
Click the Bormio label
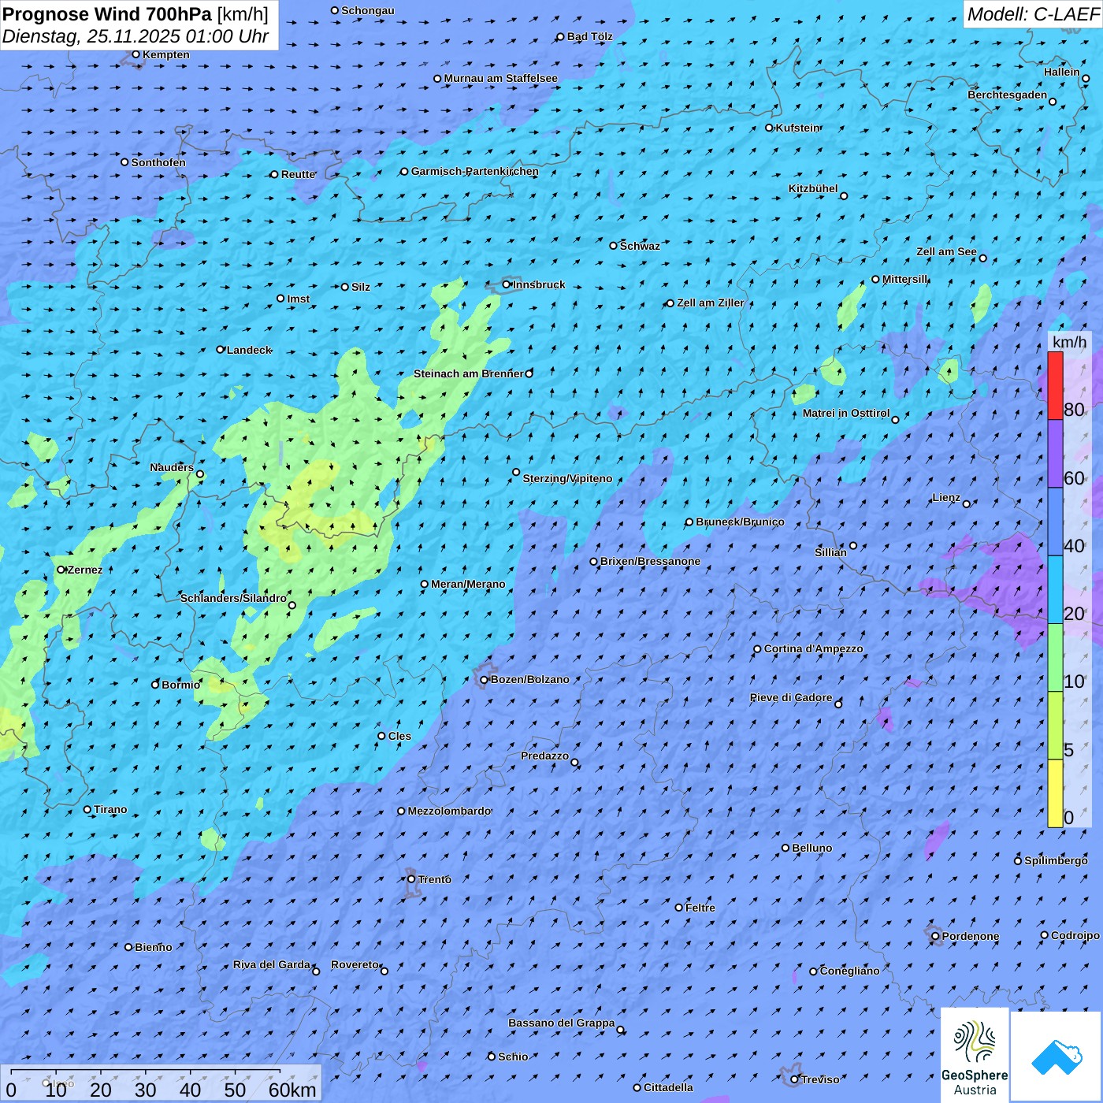coord(180,685)
